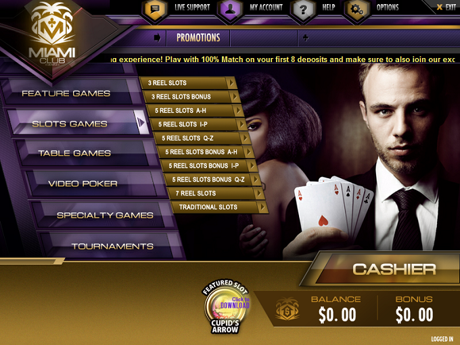Expand the Traditional Slots arrow
Screen dimensions: 460x345
point(262,207)
